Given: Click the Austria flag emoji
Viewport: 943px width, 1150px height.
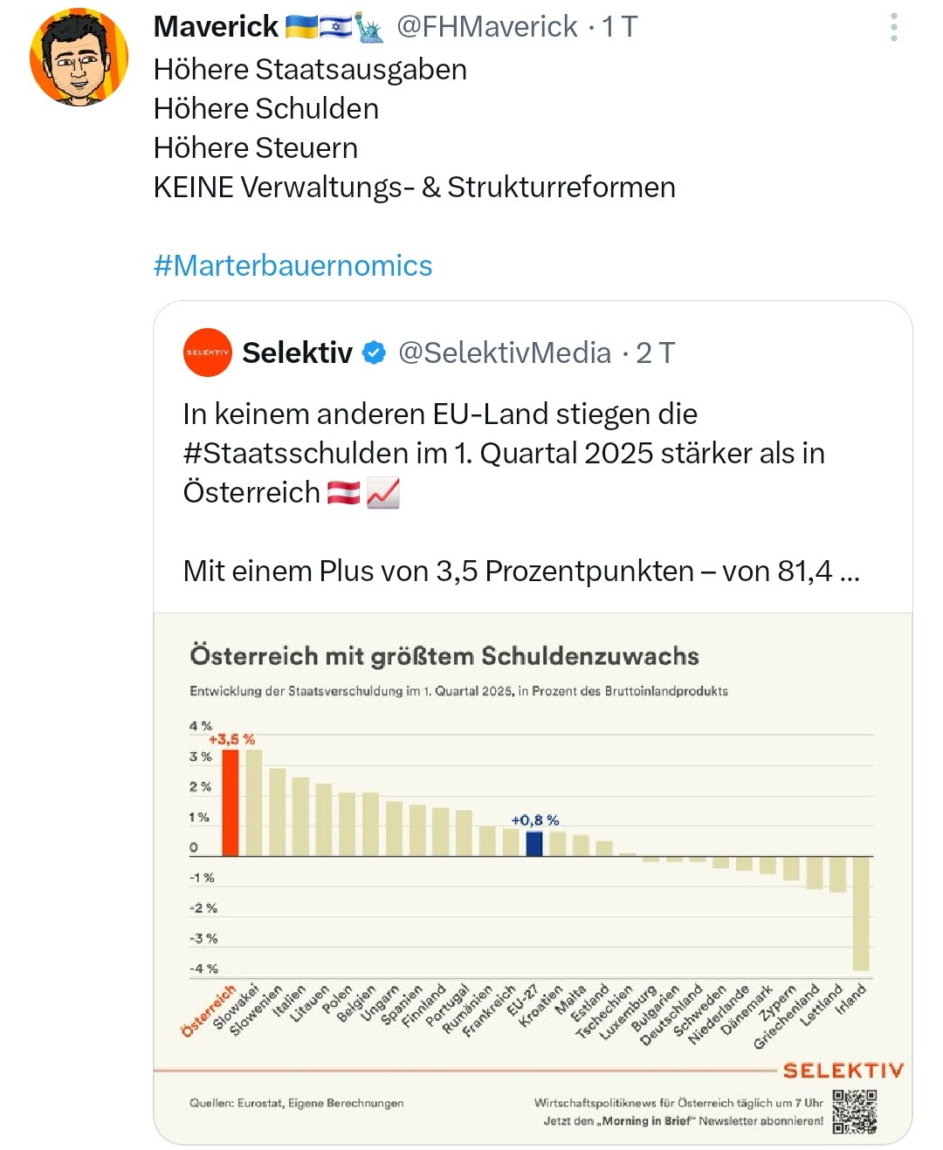Looking at the screenshot, I should (343, 493).
